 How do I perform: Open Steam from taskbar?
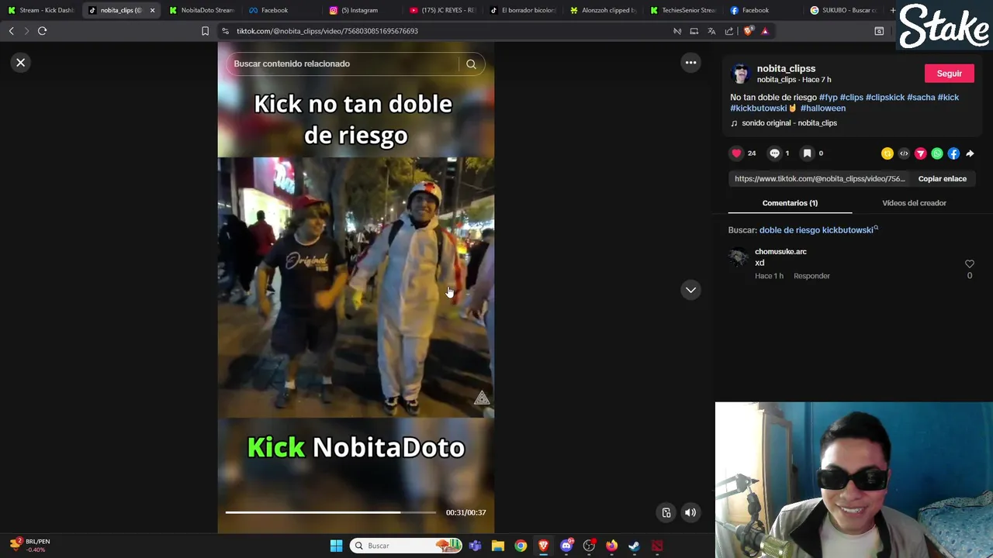click(634, 546)
